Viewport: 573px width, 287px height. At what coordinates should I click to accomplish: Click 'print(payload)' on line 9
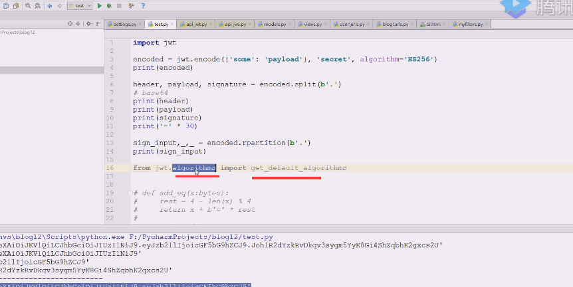pyautogui.click(x=163, y=109)
